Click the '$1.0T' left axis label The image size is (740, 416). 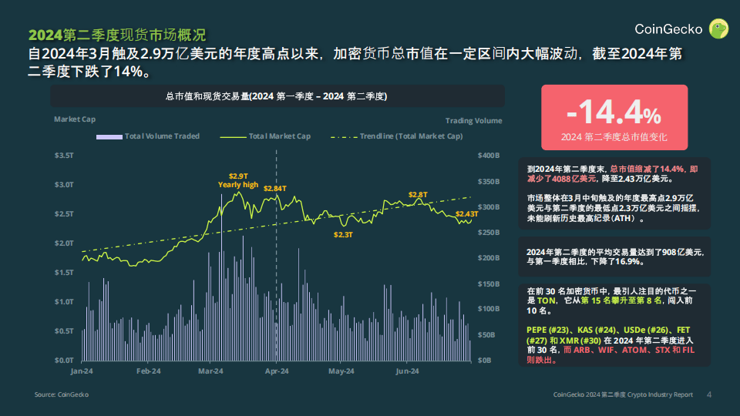pos(64,302)
